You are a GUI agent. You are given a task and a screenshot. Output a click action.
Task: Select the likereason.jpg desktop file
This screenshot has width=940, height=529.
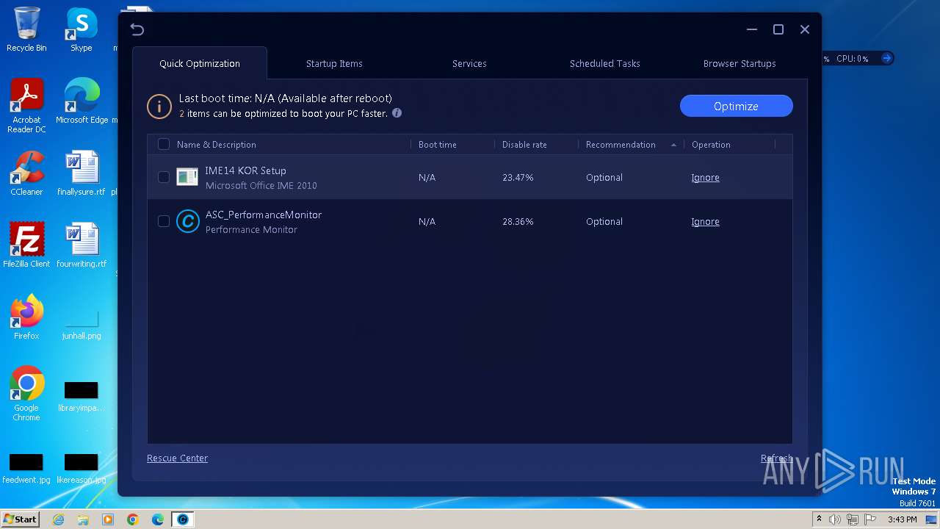coord(82,469)
